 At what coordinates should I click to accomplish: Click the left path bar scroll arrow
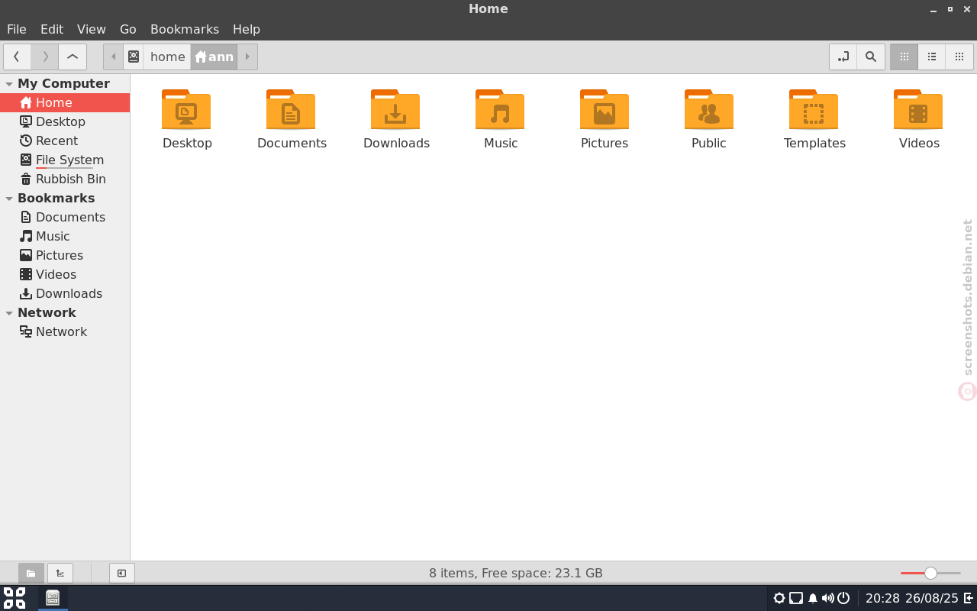[x=114, y=57]
